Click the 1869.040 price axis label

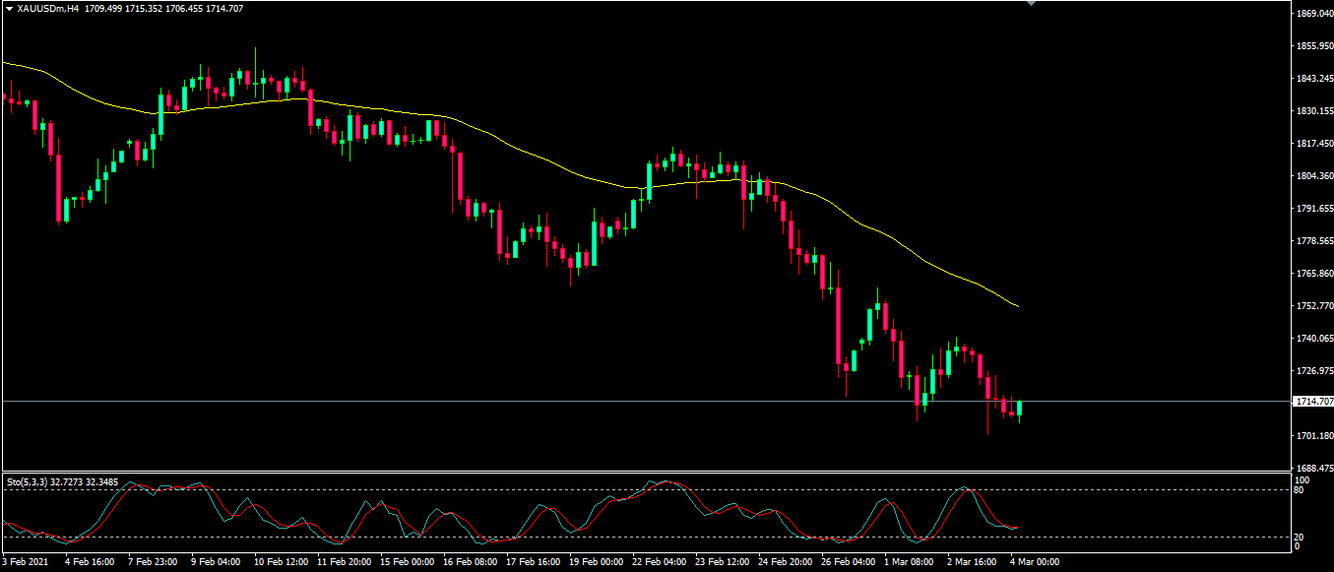coord(1314,14)
